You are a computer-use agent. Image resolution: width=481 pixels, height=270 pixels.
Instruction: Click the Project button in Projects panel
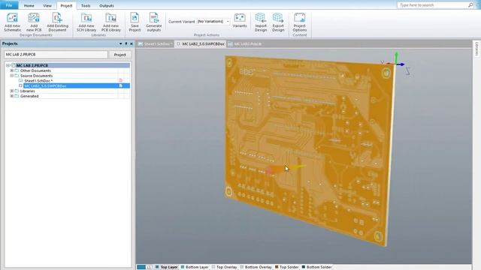tap(120, 55)
